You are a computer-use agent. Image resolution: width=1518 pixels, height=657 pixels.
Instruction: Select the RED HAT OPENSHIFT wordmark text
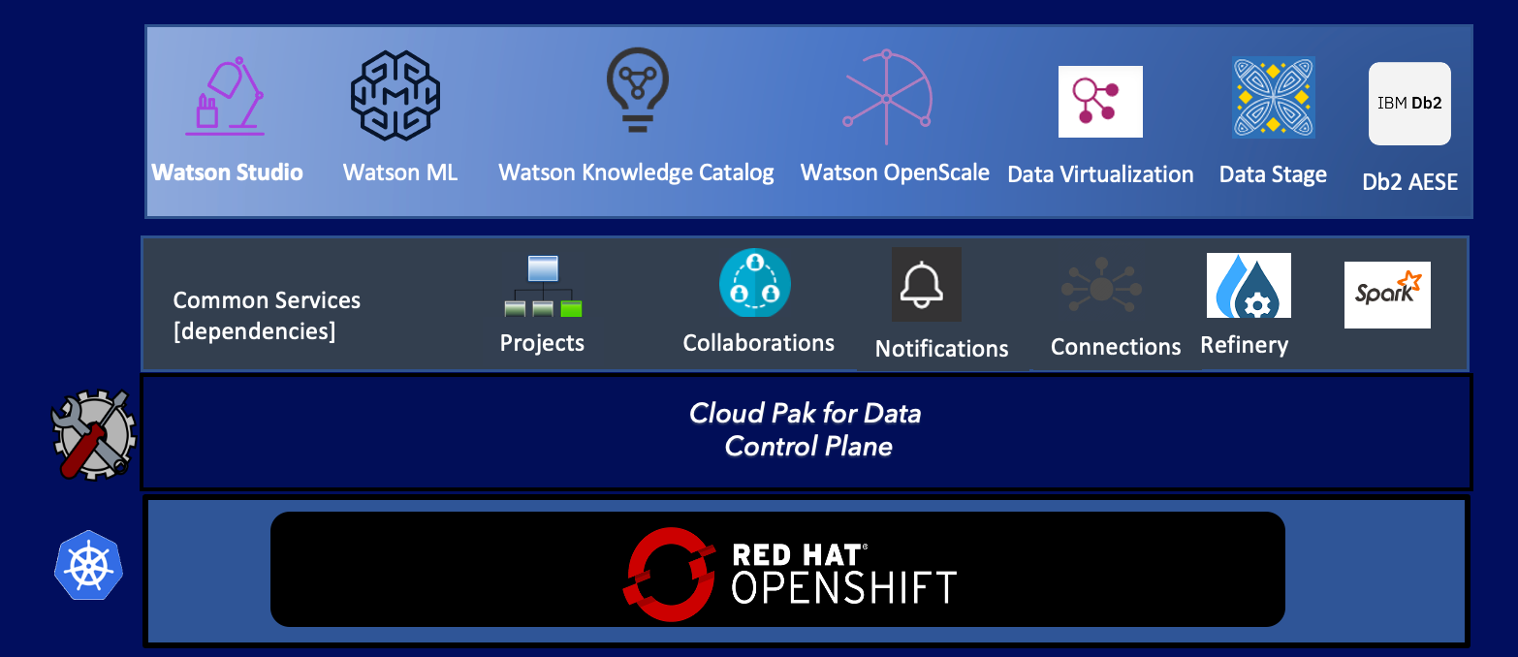click(x=843, y=575)
